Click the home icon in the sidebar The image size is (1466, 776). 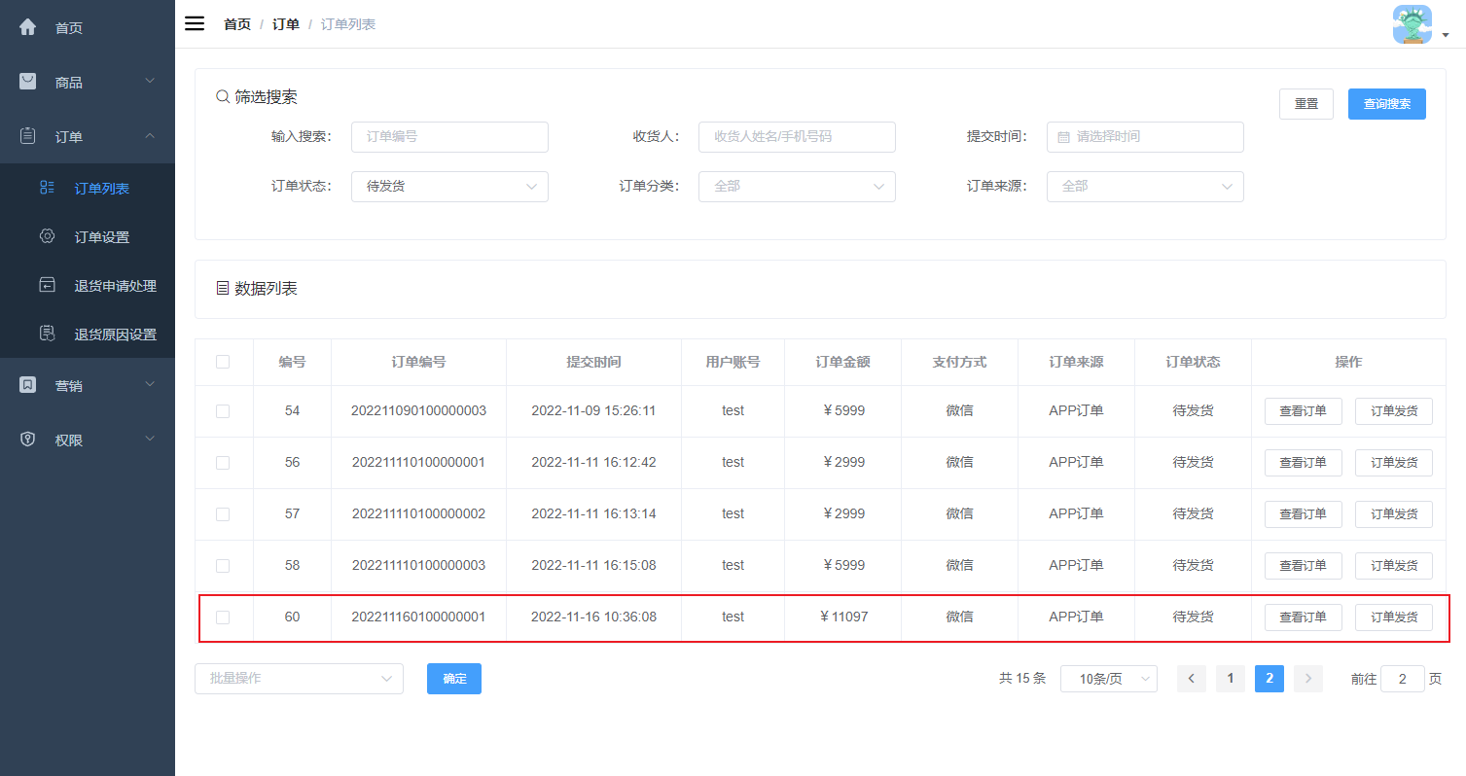pos(28,27)
